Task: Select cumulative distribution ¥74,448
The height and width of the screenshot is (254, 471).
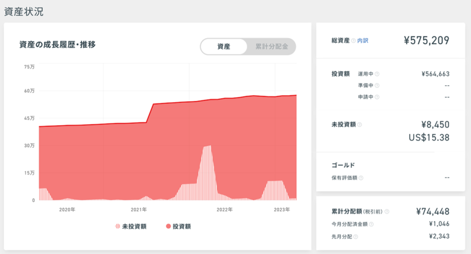Action: point(433,212)
